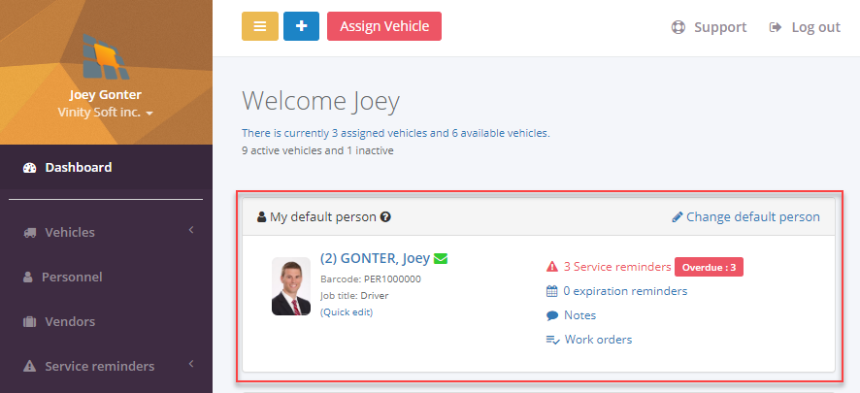Click the Overdue : 3 badge

(710, 267)
